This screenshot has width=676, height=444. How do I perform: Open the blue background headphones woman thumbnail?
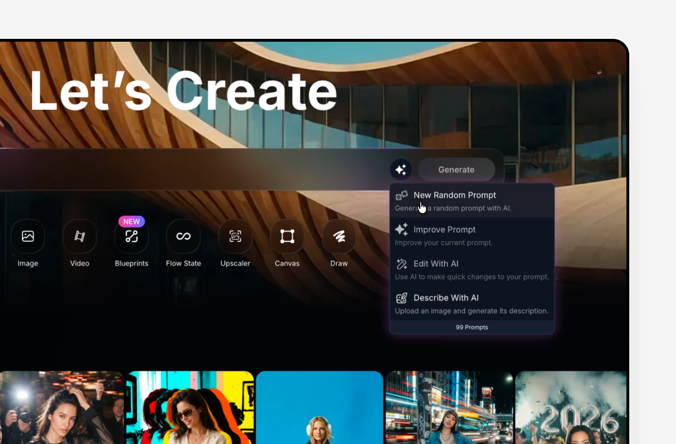(319, 407)
